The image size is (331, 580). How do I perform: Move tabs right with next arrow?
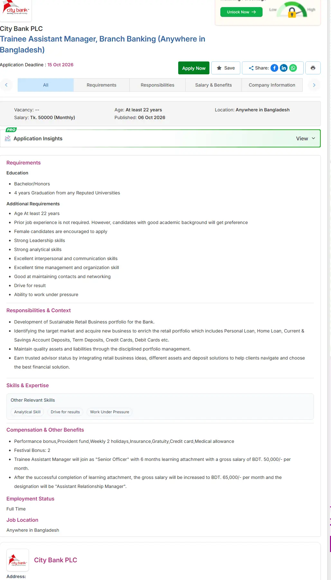pyautogui.click(x=314, y=85)
